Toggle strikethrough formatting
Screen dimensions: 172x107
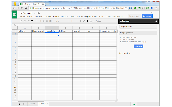click(x=87, y=21)
